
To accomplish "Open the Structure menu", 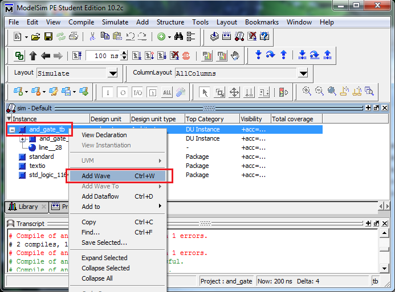I will click(170, 22).
